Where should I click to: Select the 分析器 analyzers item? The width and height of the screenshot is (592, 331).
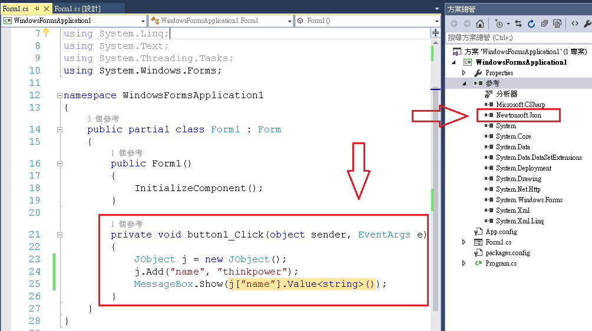(x=507, y=94)
